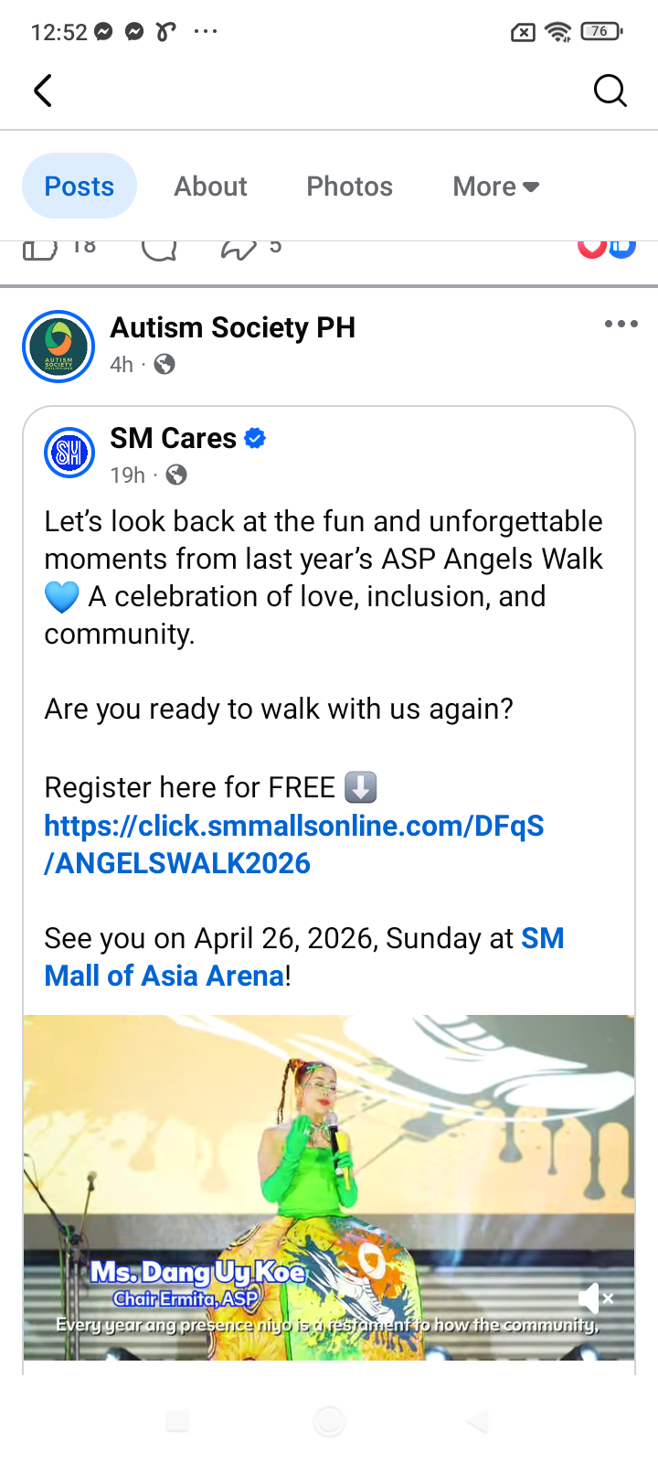The image size is (658, 1463).
Task: Open the search magnifier icon
Action: pyautogui.click(x=610, y=91)
